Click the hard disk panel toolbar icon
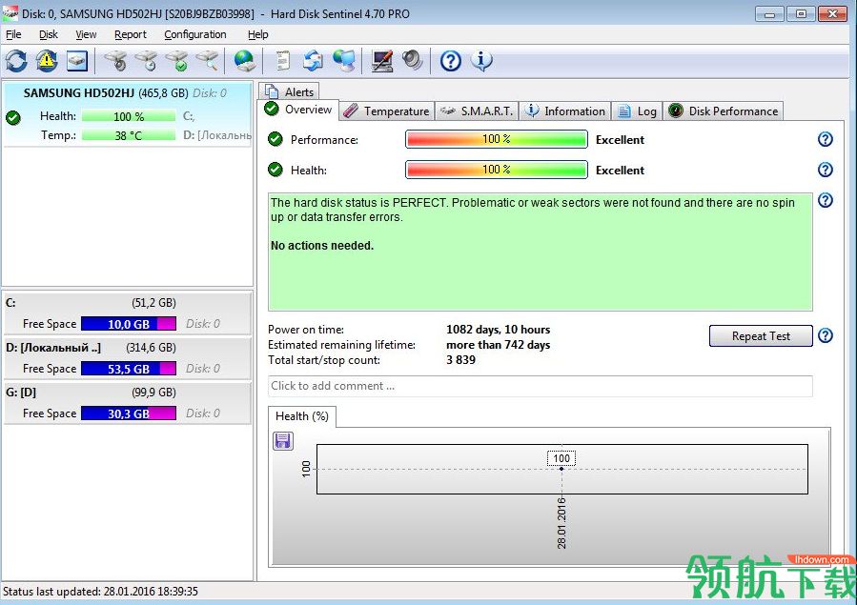857x605 pixels. tap(77, 61)
